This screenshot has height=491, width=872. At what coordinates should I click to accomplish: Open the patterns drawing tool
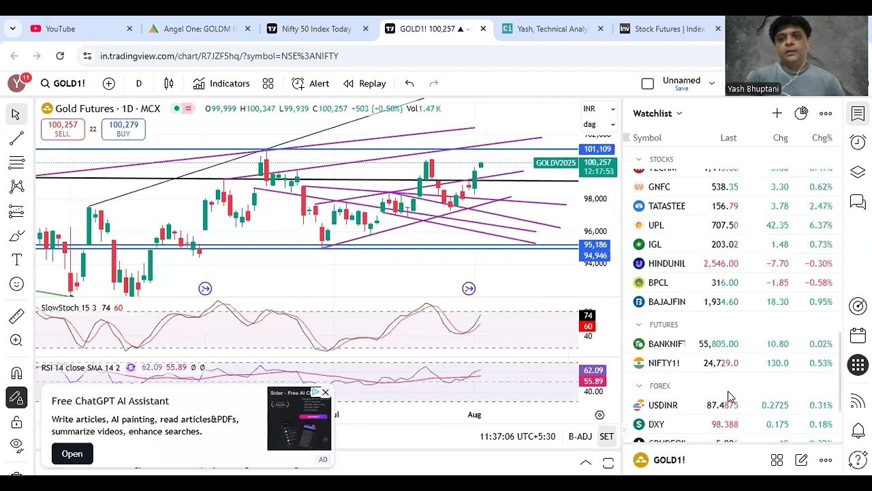coord(16,186)
